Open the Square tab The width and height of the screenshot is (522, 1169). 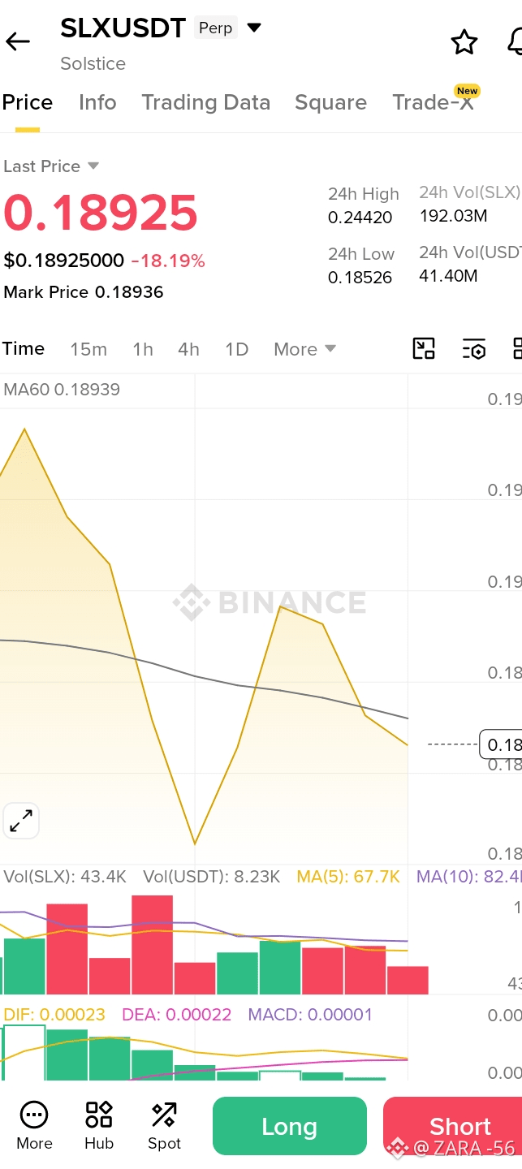[330, 102]
